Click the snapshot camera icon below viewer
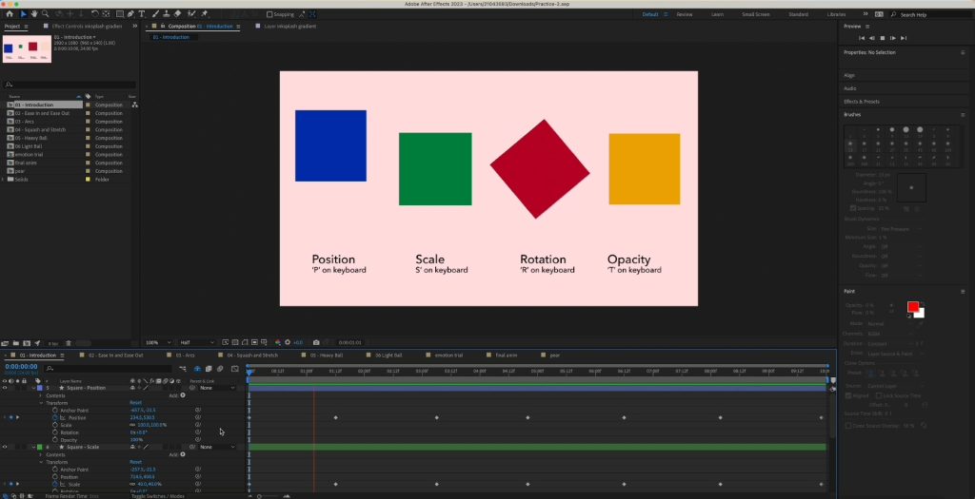Image resolution: width=975 pixels, height=499 pixels. pyautogui.click(x=316, y=342)
